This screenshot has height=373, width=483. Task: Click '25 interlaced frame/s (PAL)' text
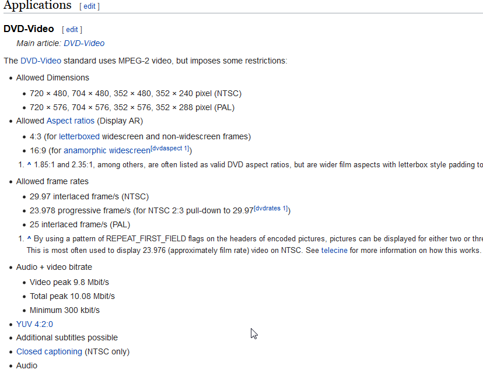coord(80,224)
